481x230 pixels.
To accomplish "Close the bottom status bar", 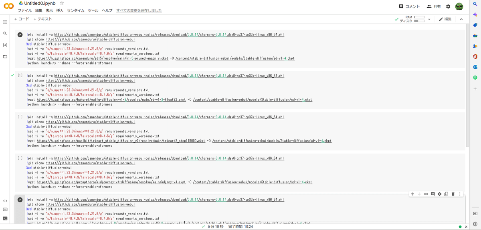I will click(x=466, y=227).
